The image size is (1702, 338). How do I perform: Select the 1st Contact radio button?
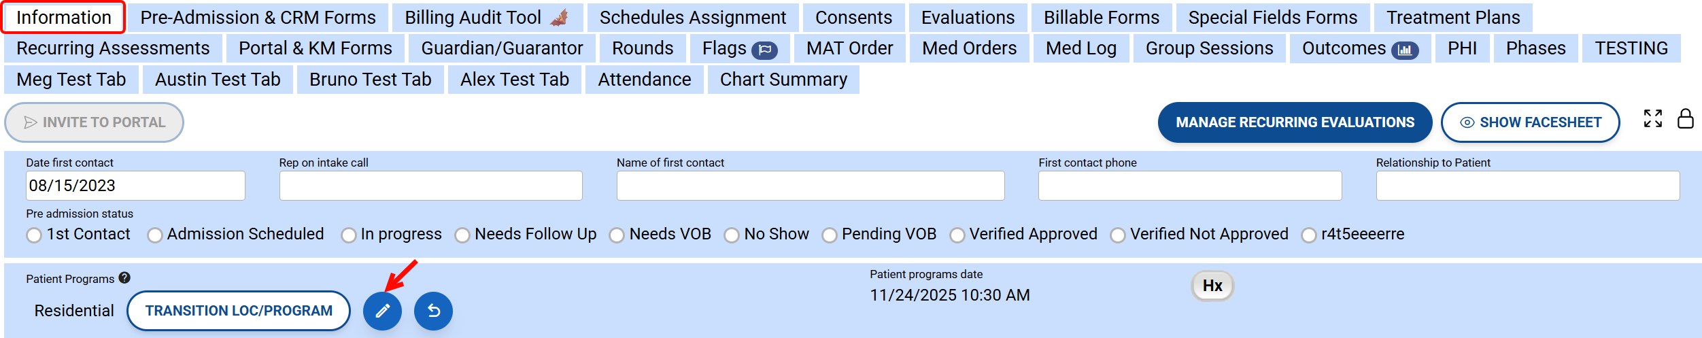click(x=34, y=235)
